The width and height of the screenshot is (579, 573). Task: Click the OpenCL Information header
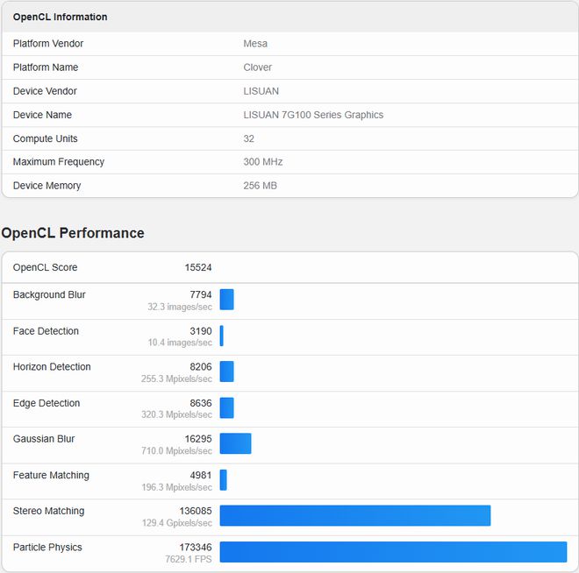(x=60, y=17)
